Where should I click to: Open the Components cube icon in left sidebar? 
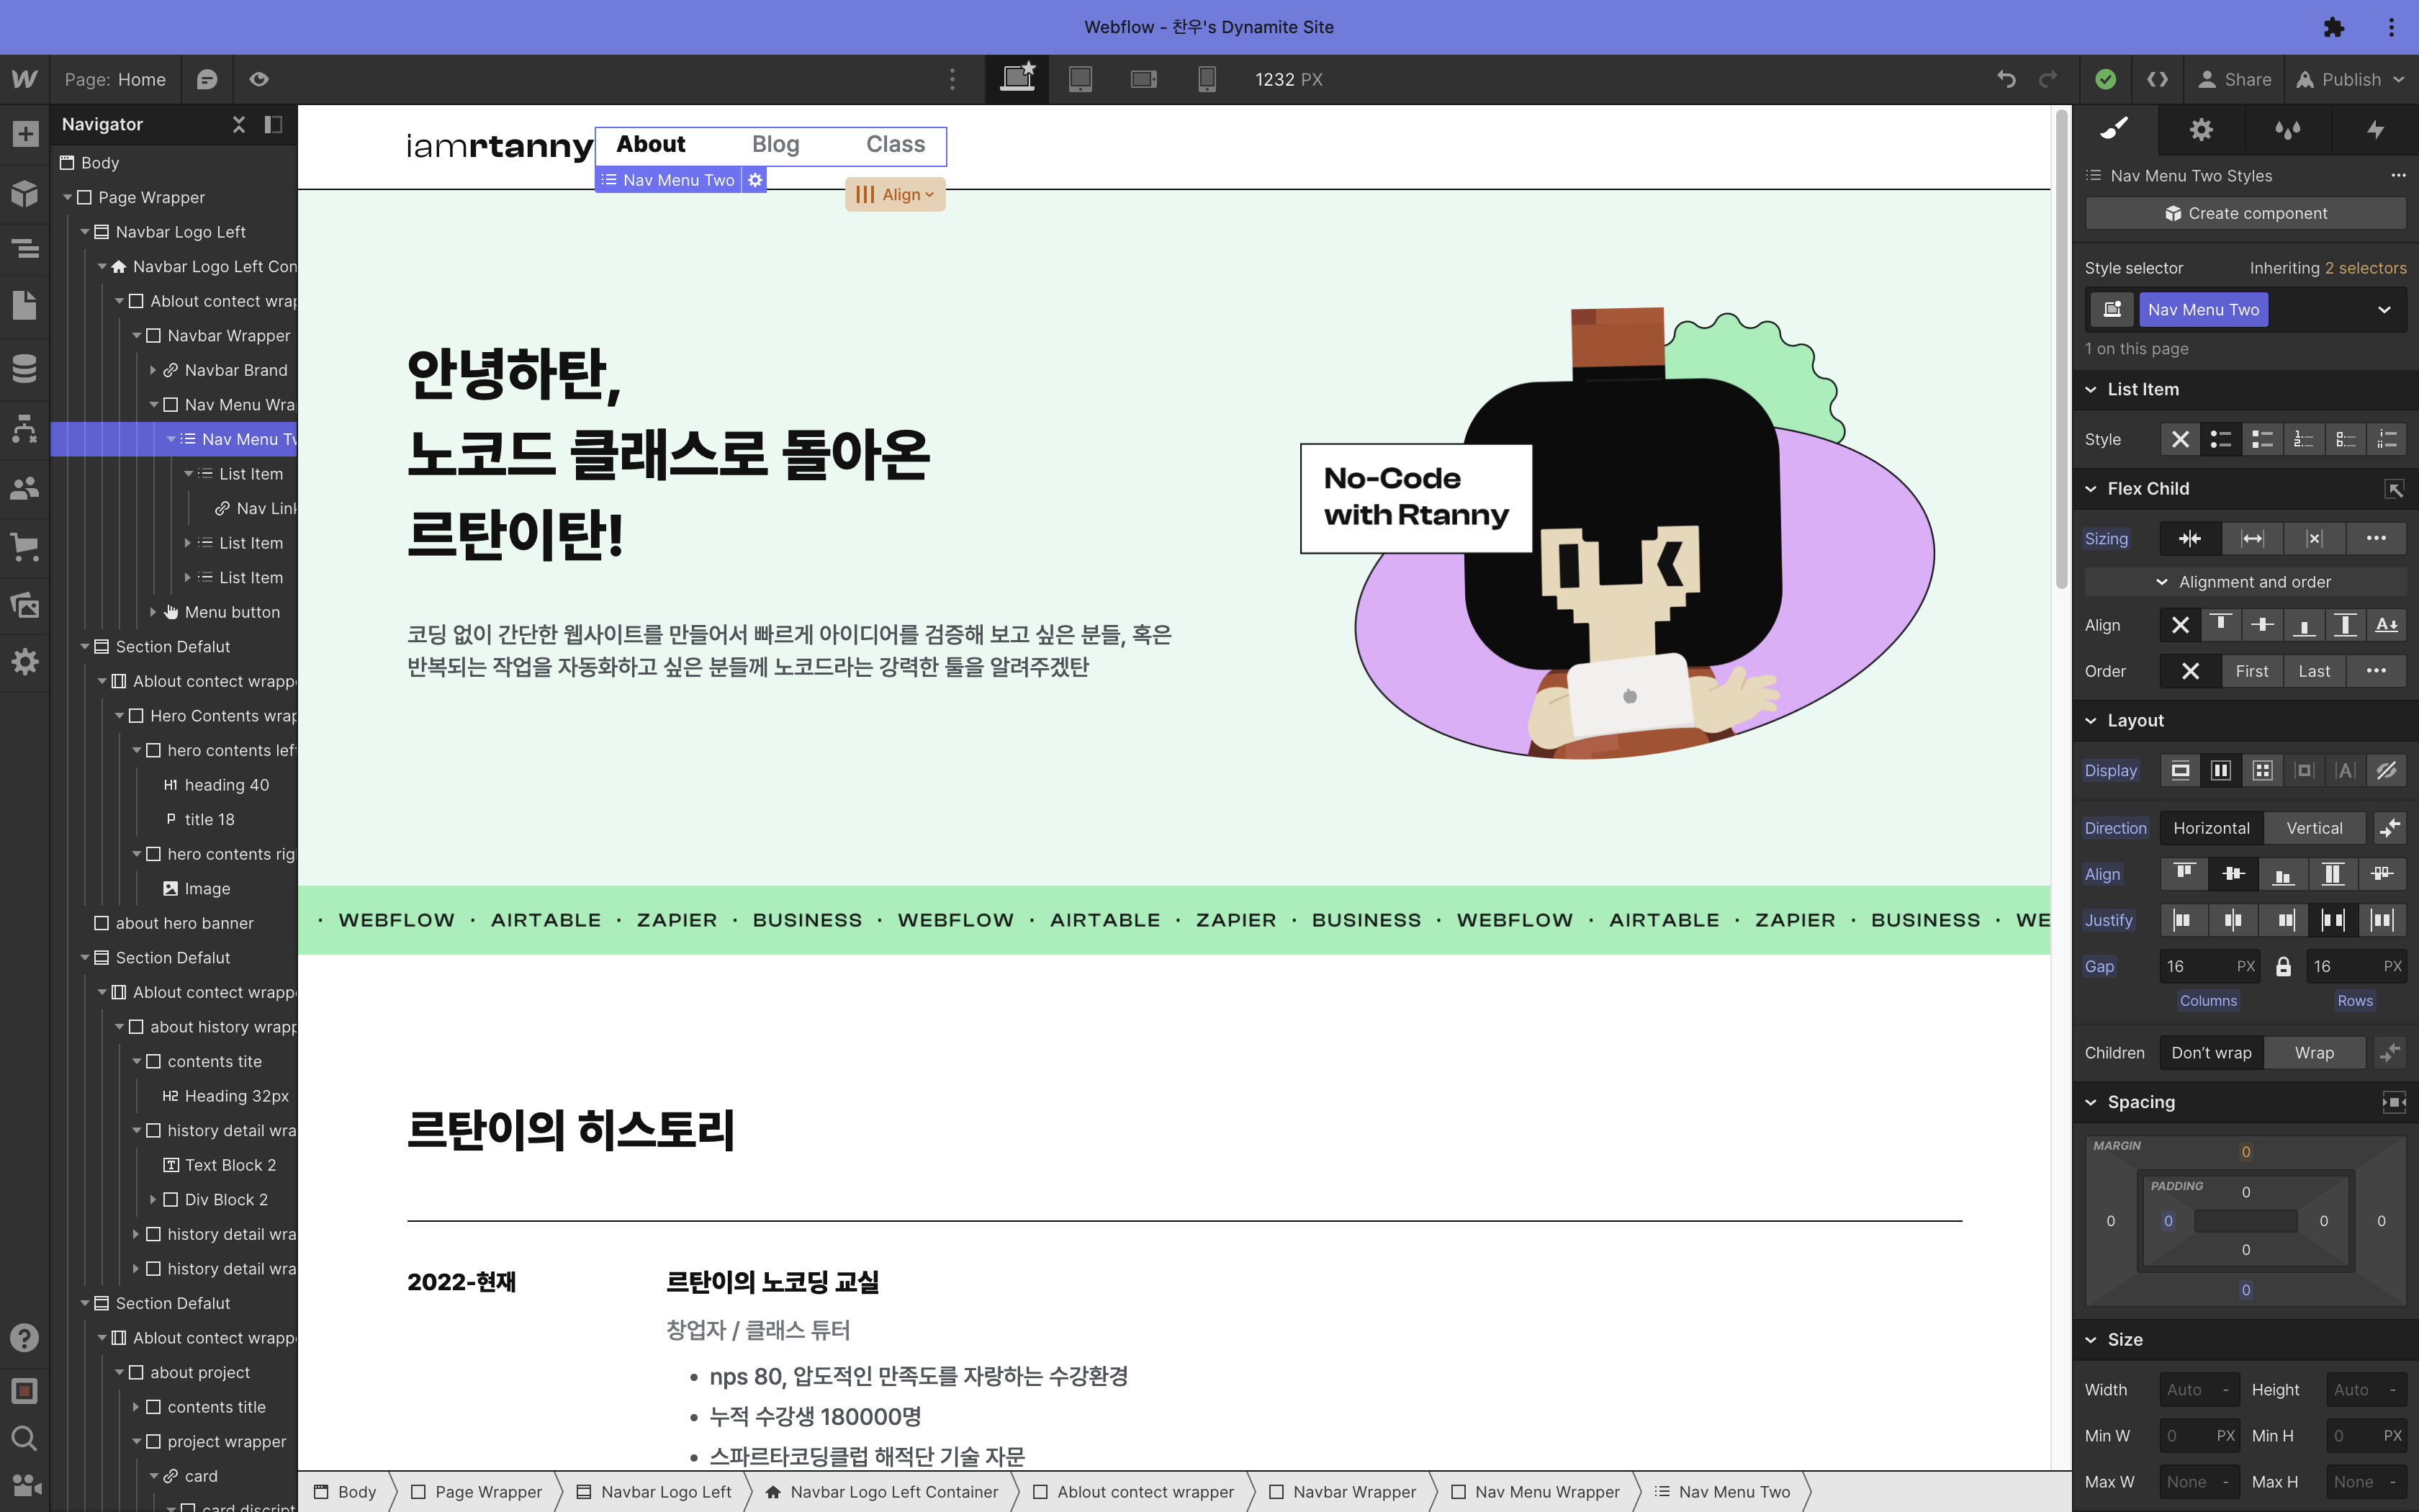click(25, 193)
